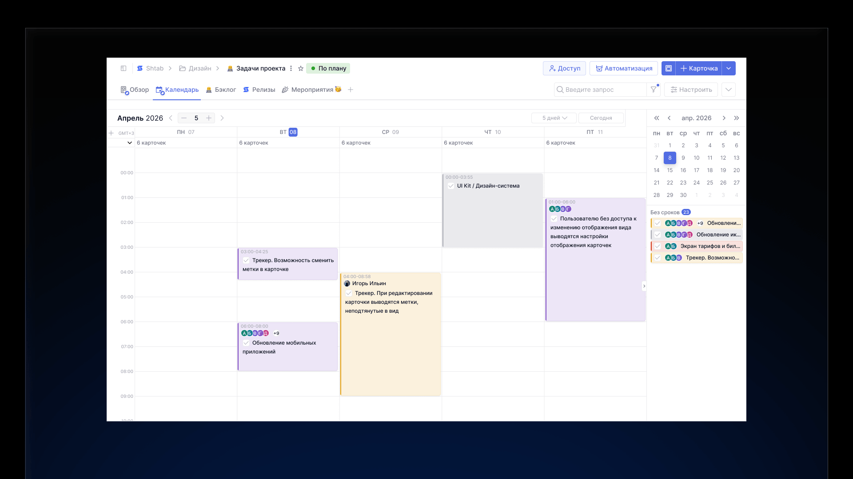Mark Обновление мобильных приложений card done

(246, 343)
